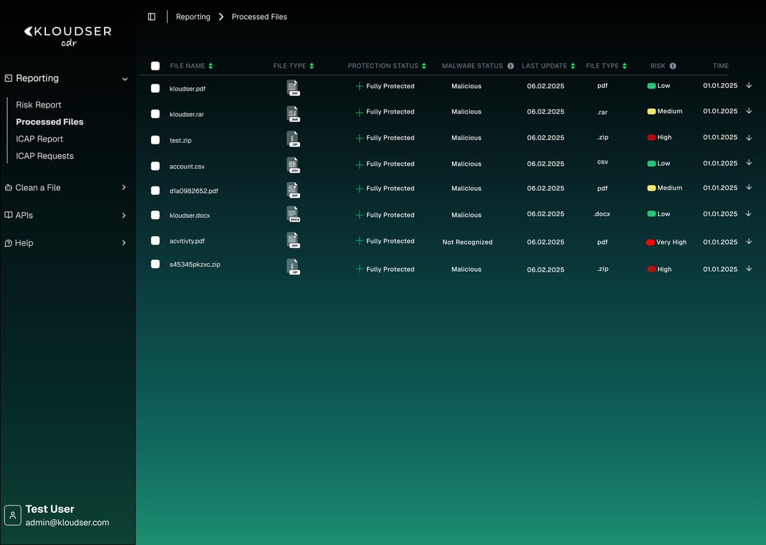Check the box for kloudser.rar

coord(155,114)
